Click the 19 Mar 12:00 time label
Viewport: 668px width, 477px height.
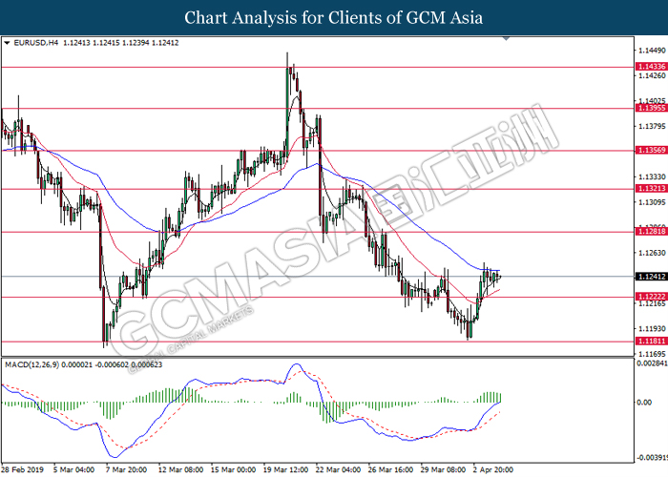(286, 469)
